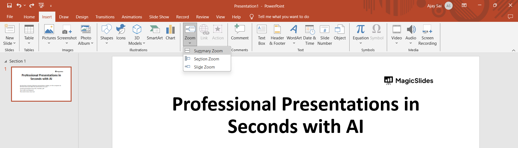The image size is (518, 148).
Task: Insert an Object
Action: pyautogui.click(x=340, y=32)
